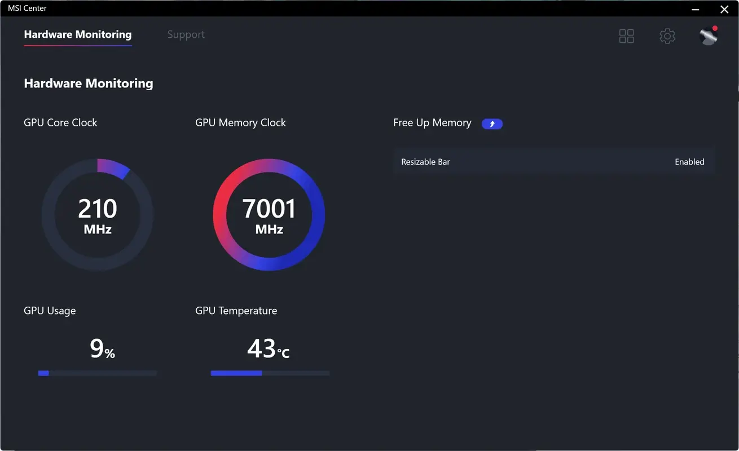Open MSI Center settings gear
This screenshot has height=451, width=739.
[667, 36]
